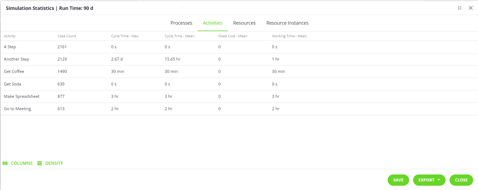Sort by Fixed Cost - Mean header

pyautogui.click(x=233, y=36)
